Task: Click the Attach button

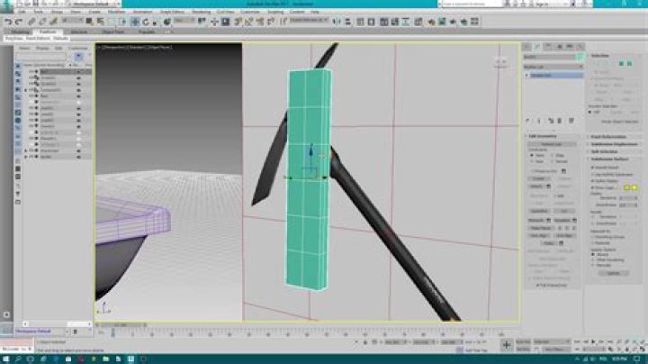Action: pos(536,187)
